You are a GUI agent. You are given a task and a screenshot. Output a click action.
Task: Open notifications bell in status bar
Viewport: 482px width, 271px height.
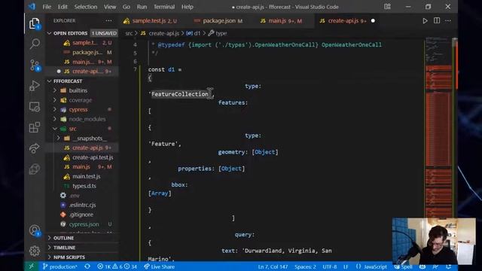449,266
